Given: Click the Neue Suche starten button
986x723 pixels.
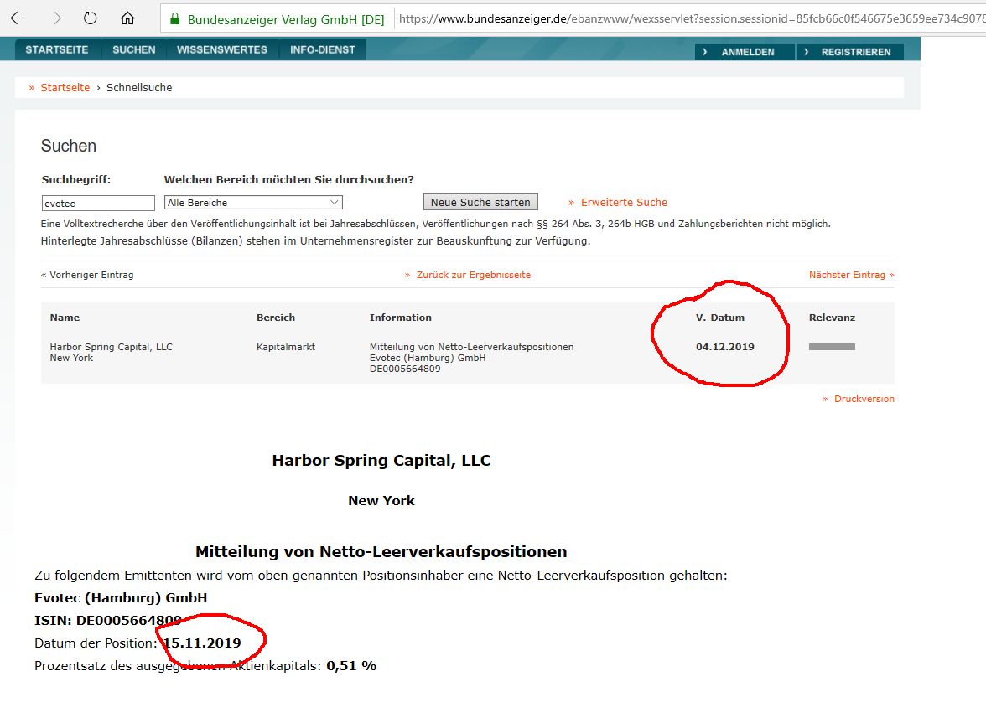Looking at the screenshot, I should pyautogui.click(x=480, y=202).
